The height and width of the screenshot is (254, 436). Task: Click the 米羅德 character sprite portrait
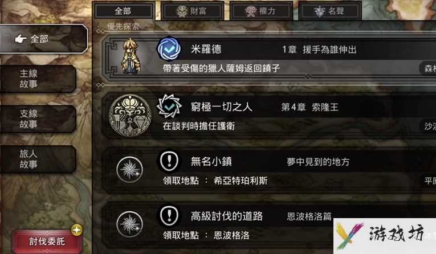[x=131, y=56]
